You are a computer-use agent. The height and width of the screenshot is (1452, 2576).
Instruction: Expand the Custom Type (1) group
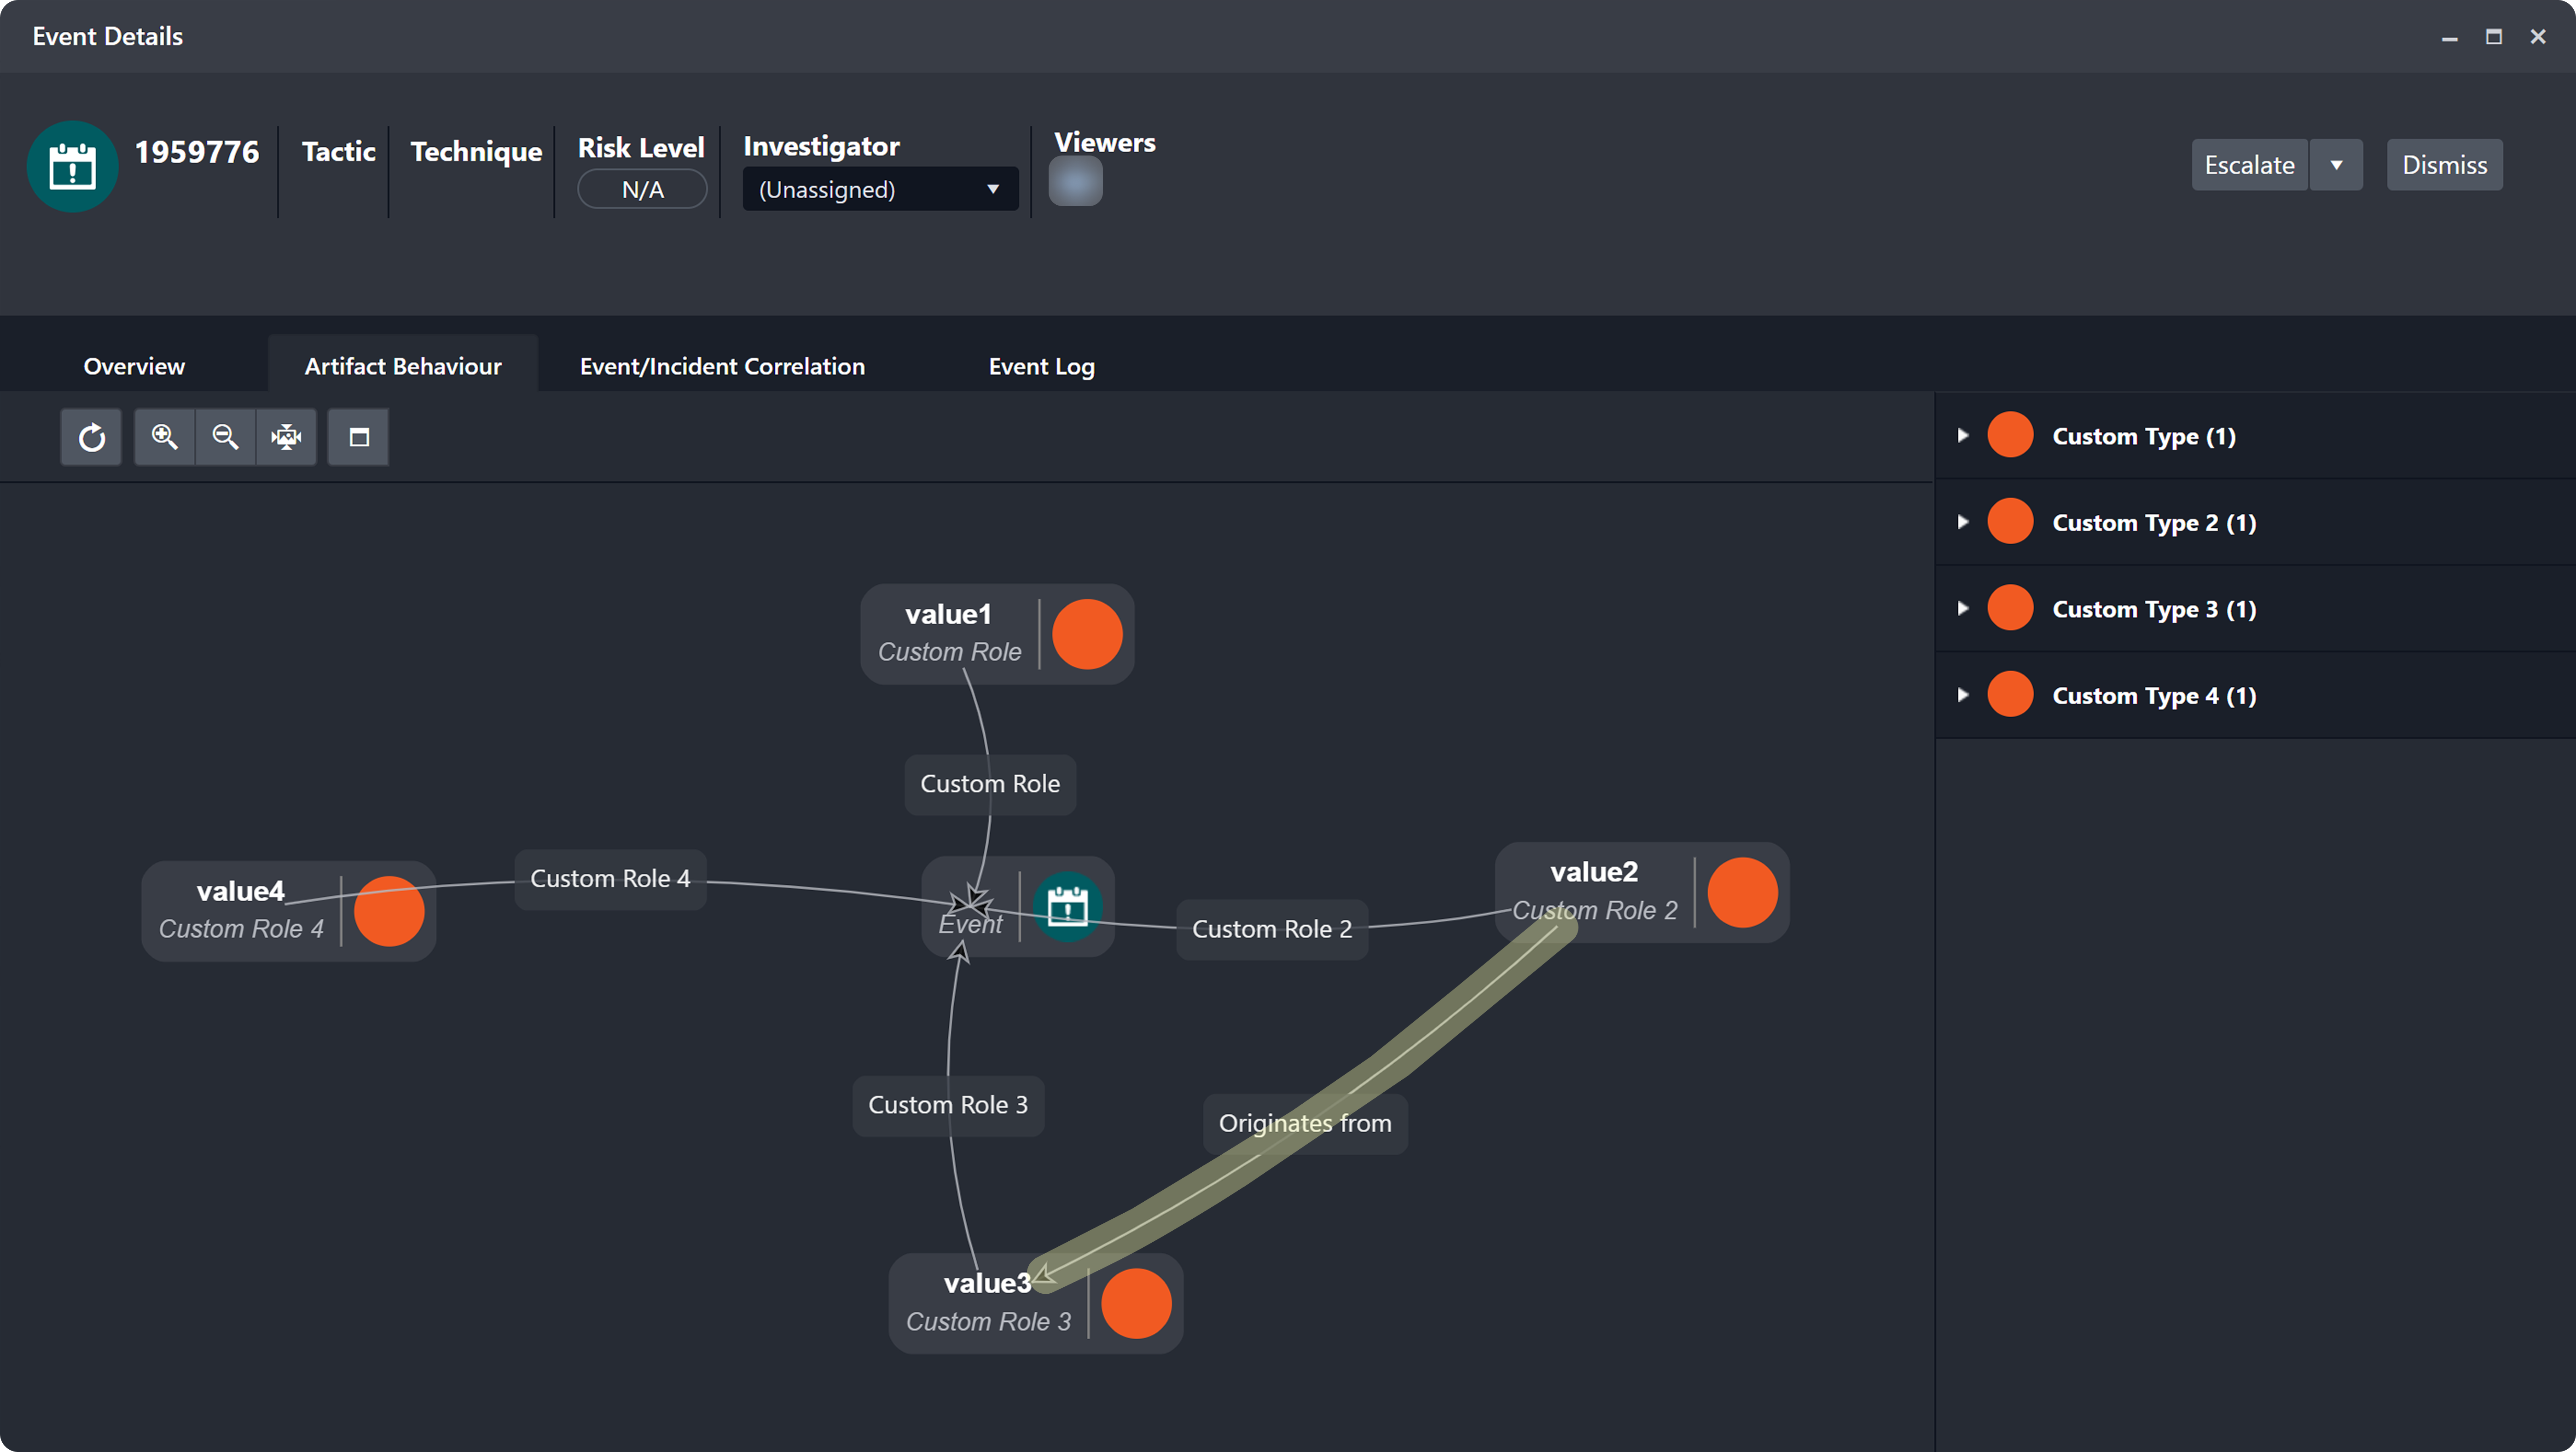(x=1962, y=436)
